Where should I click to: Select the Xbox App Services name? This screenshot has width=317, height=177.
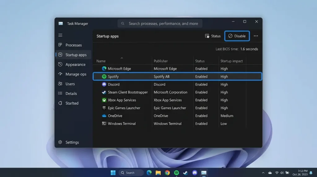[x=122, y=100]
